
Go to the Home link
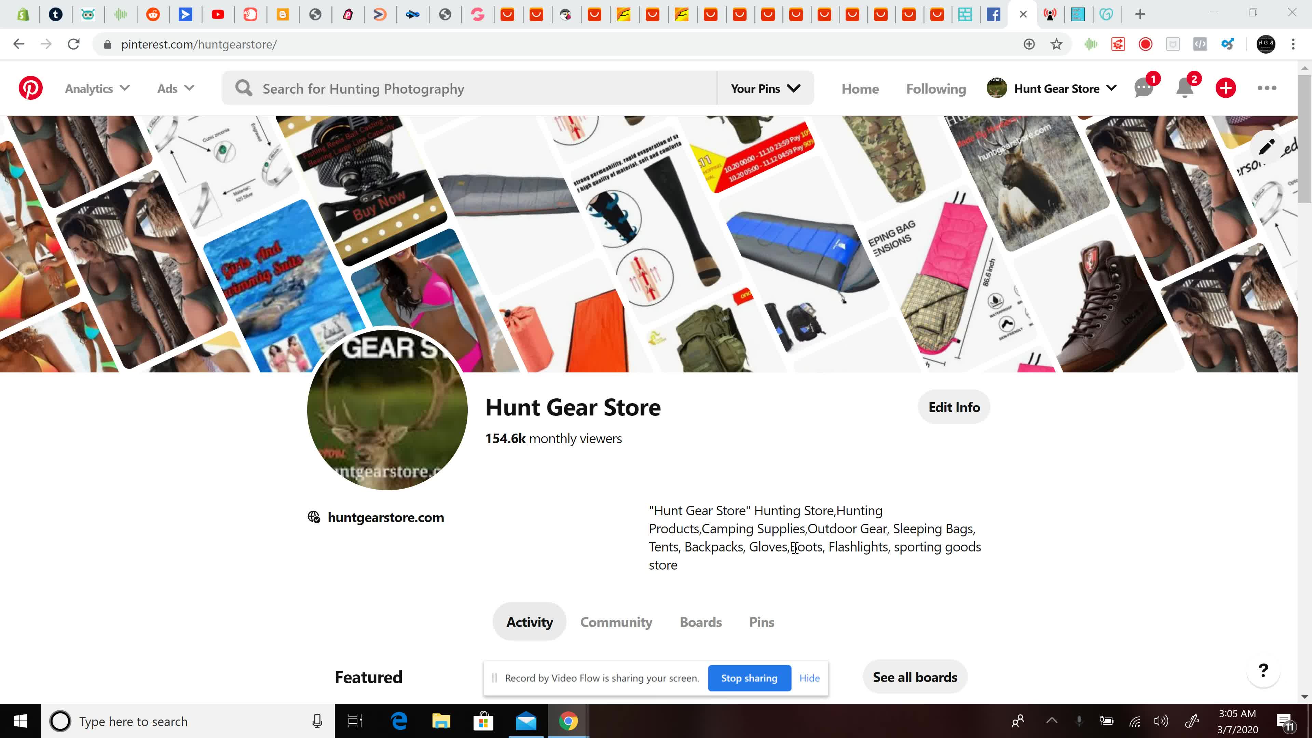[860, 88]
